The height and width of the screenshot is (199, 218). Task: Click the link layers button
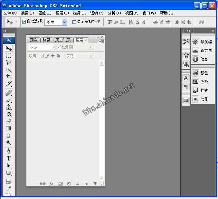pos(43,184)
